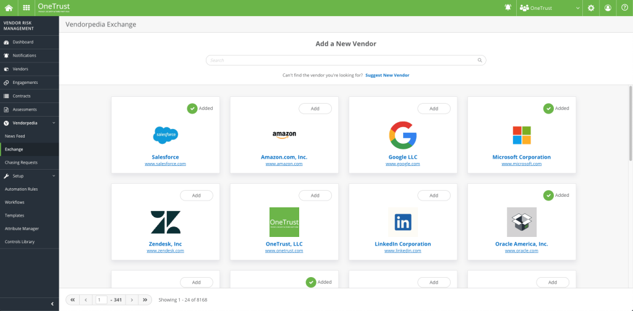This screenshot has width=633, height=311.
Task: Open Notifications in the sidebar
Action: pos(30,56)
